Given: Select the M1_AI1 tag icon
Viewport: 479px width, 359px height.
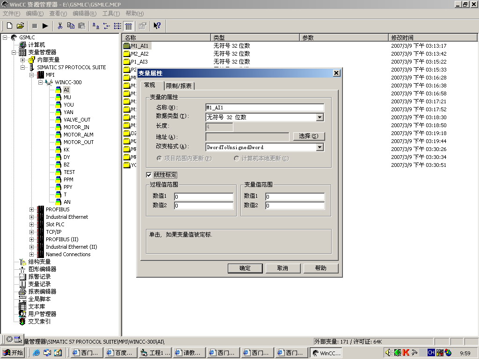Looking at the screenshot, I should point(126,46).
